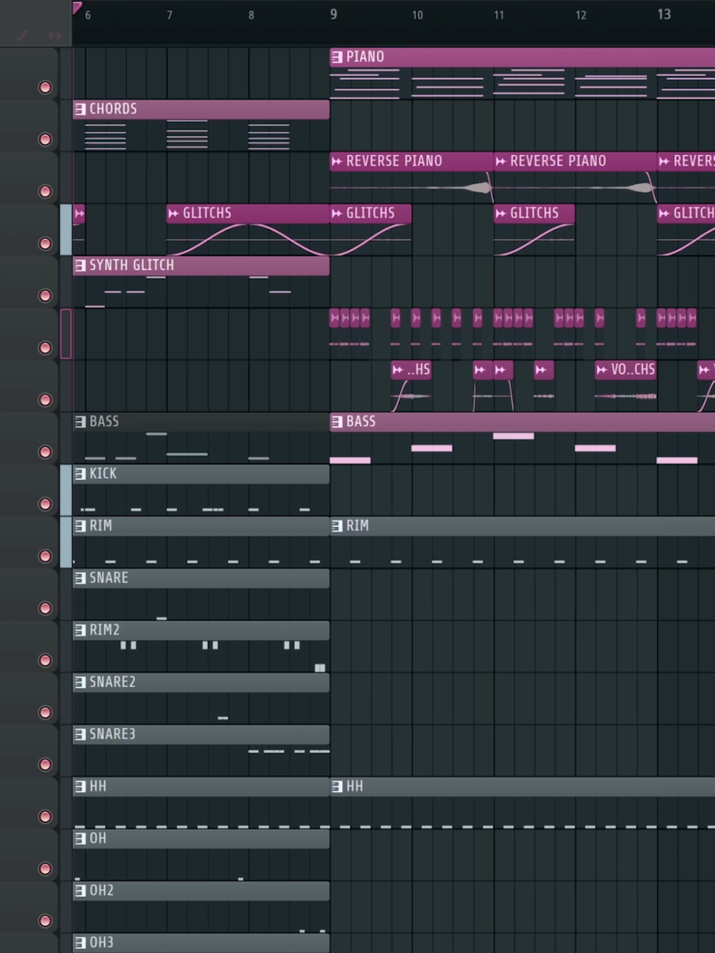This screenshot has width=715, height=953.
Task: Jump to bar 11 on the timeline
Action: point(499,15)
